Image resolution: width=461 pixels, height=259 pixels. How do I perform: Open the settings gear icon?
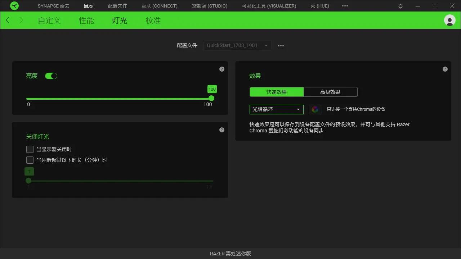(400, 6)
